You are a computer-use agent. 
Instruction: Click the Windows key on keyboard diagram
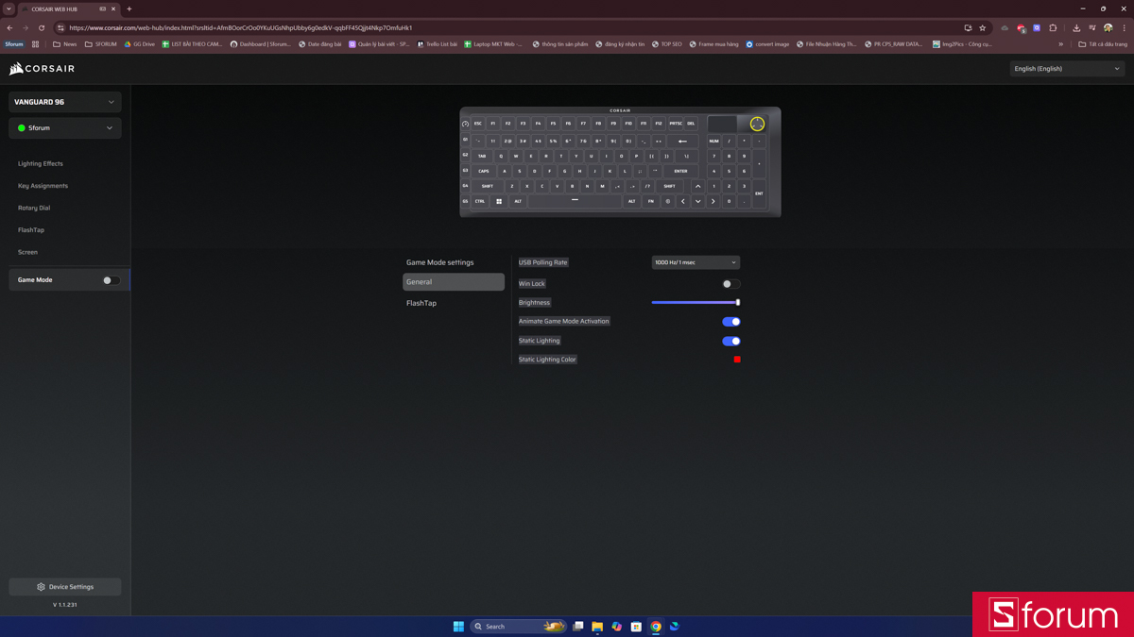[x=499, y=201]
